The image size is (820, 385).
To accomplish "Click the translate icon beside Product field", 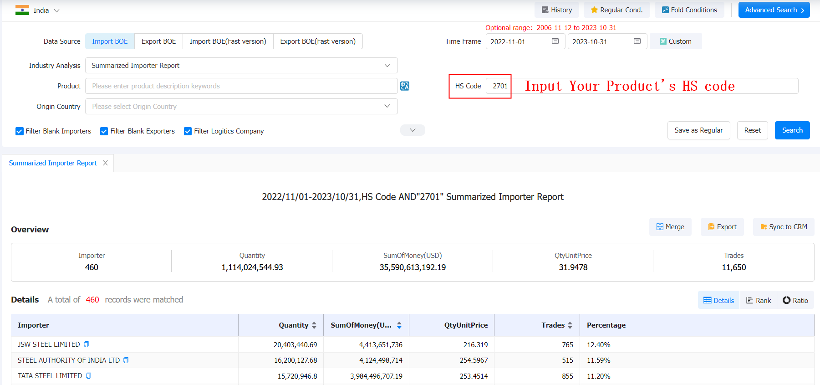I will 405,86.
